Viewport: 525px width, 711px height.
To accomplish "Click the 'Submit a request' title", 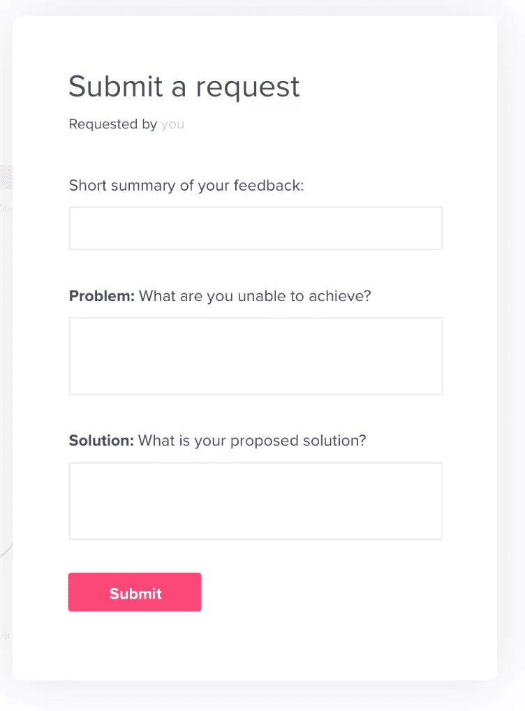I will pyautogui.click(x=184, y=87).
